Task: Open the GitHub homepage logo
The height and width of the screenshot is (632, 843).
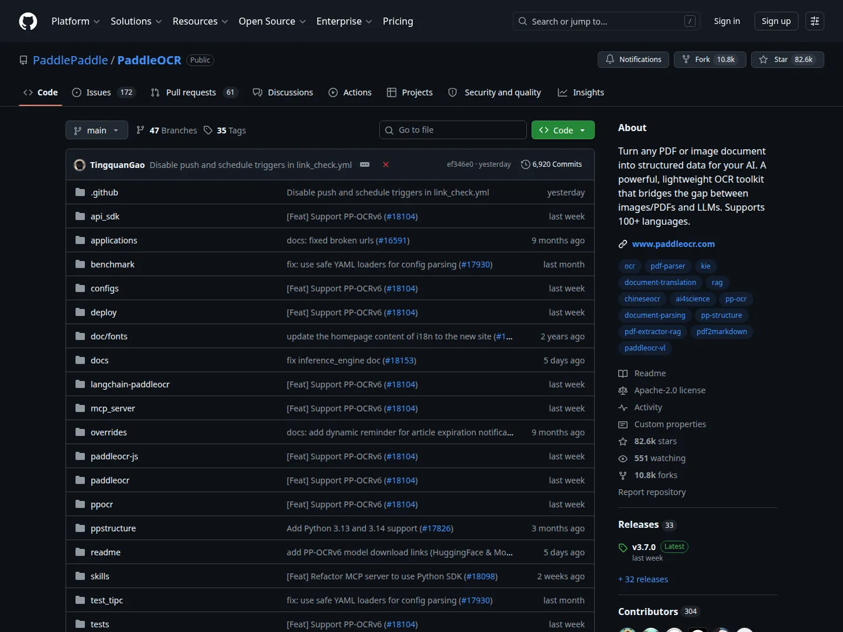Action: point(28,21)
